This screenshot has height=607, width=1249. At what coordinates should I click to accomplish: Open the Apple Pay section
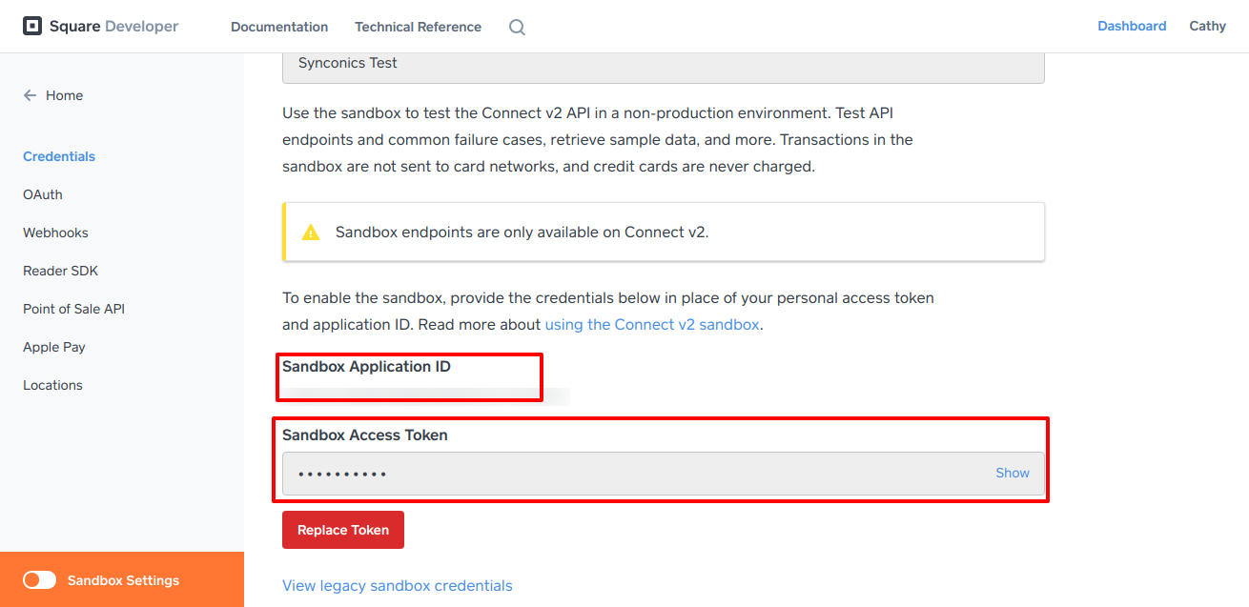[x=54, y=347]
